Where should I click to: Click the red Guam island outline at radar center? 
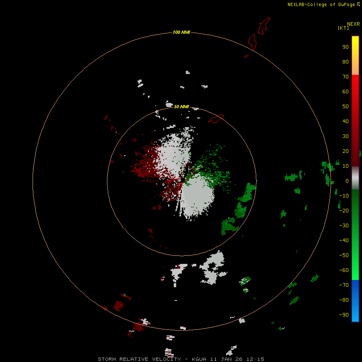click(179, 181)
